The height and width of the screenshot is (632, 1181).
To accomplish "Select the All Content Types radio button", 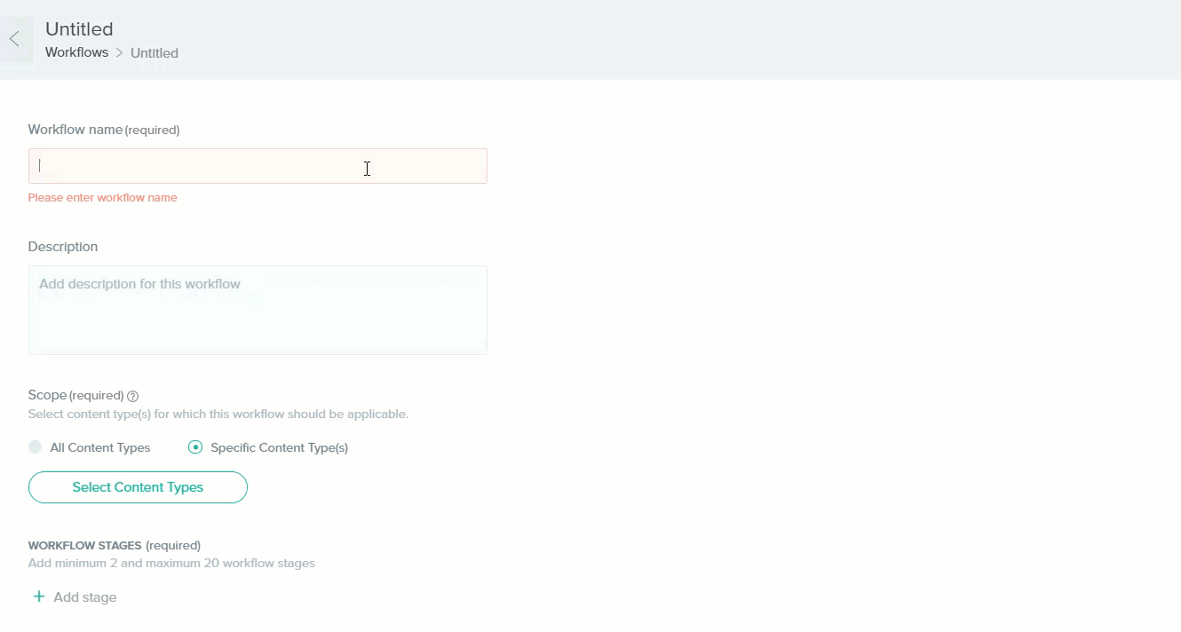I will point(36,447).
